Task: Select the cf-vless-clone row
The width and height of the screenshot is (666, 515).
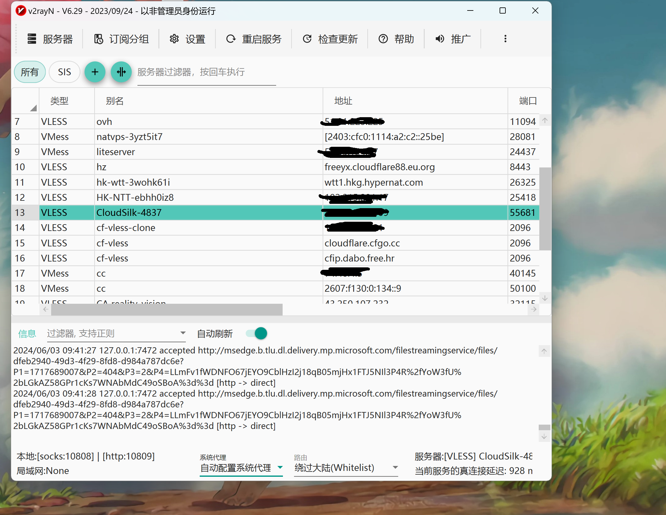Action: point(275,228)
